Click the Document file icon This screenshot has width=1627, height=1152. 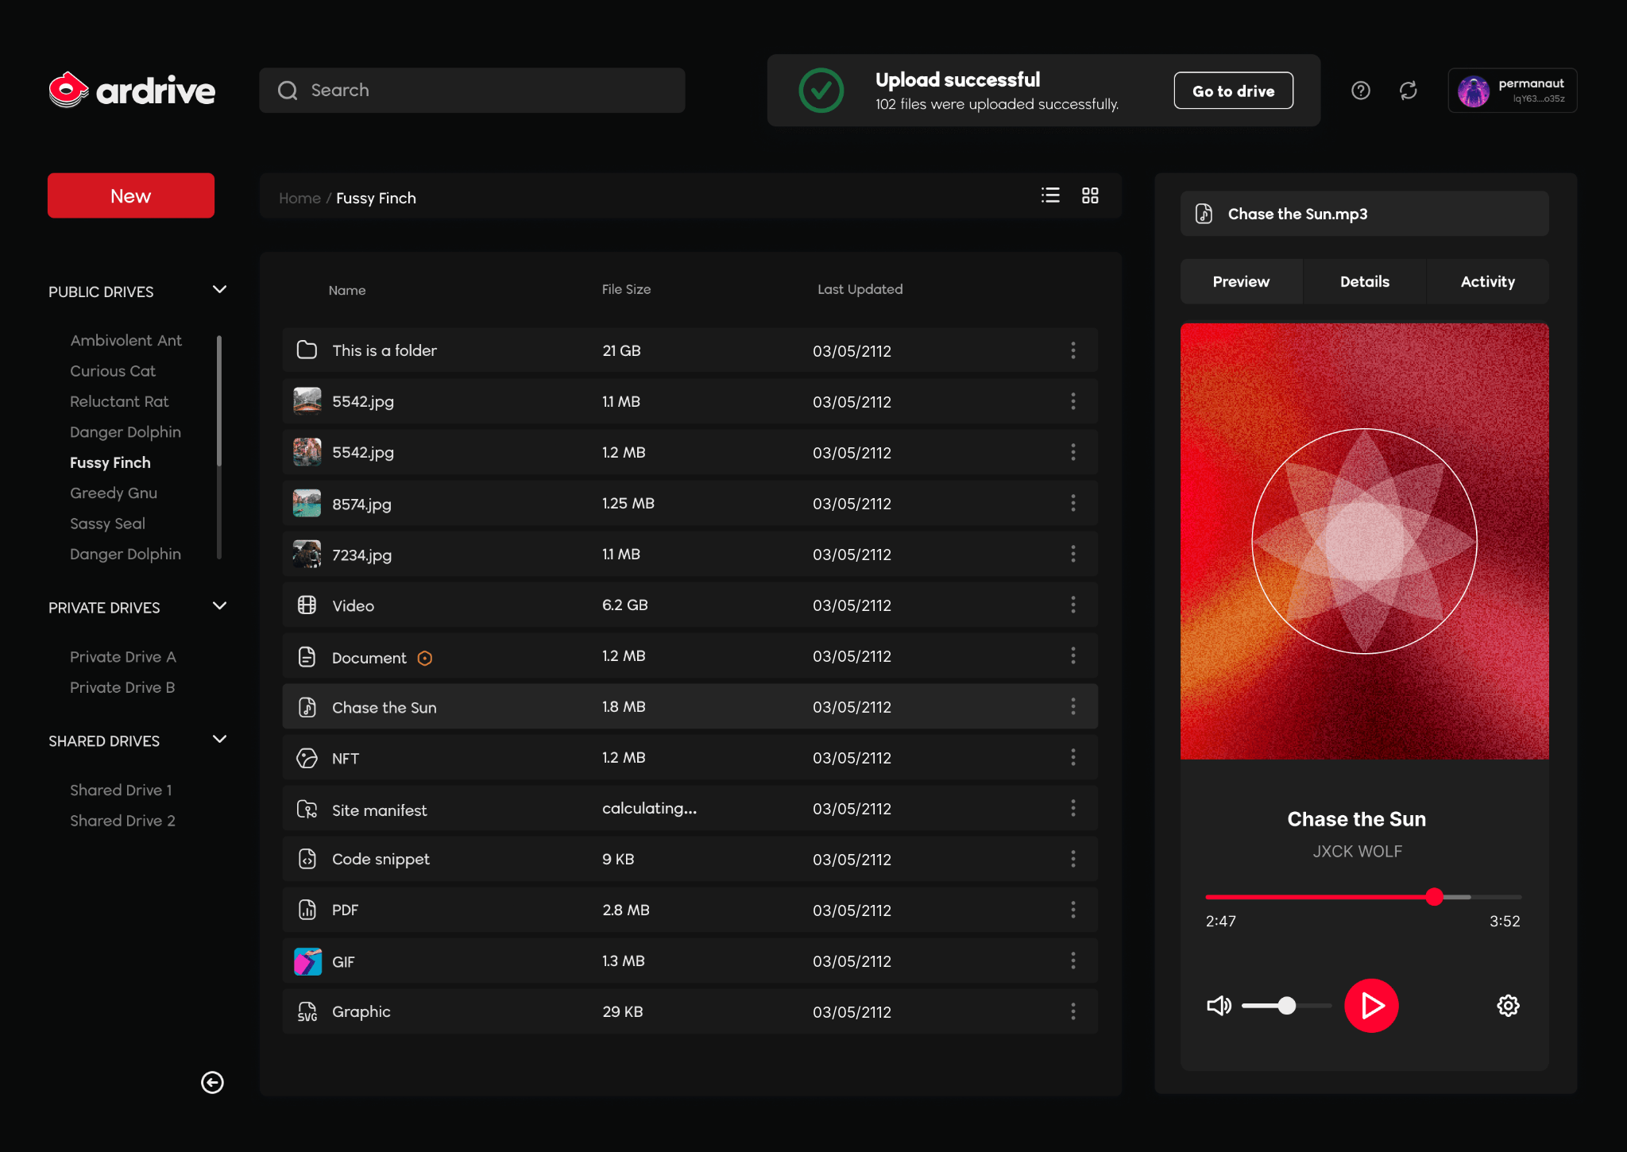[x=307, y=656]
